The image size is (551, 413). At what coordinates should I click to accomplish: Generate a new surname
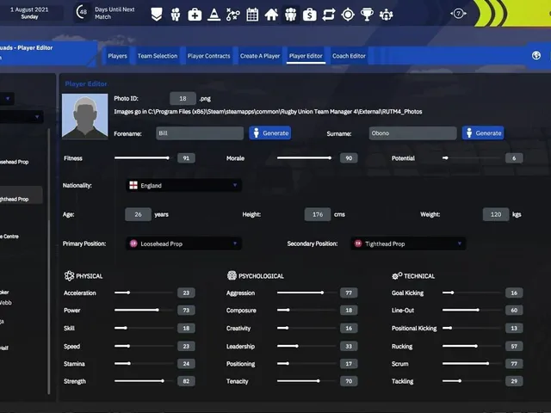click(x=483, y=133)
